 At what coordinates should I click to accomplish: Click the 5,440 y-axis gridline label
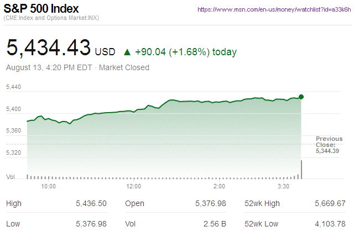(13, 87)
